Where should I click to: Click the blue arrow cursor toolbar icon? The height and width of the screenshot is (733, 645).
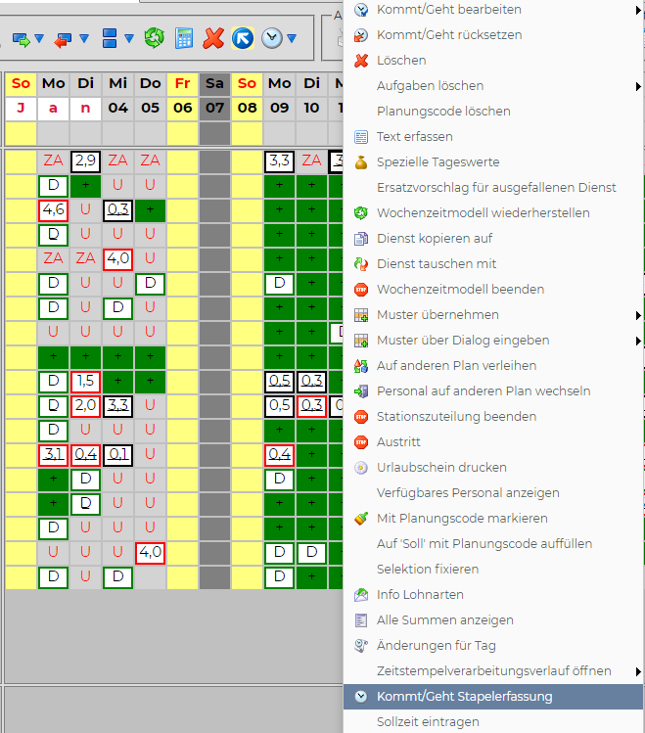click(x=242, y=39)
